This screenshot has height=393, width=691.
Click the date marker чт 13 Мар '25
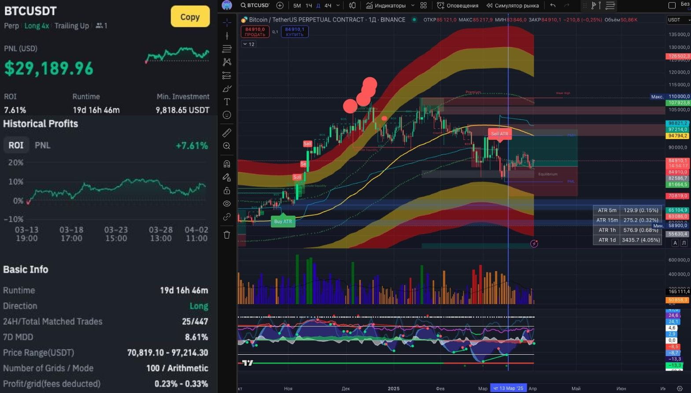pyautogui.click(x=508, y=388)
